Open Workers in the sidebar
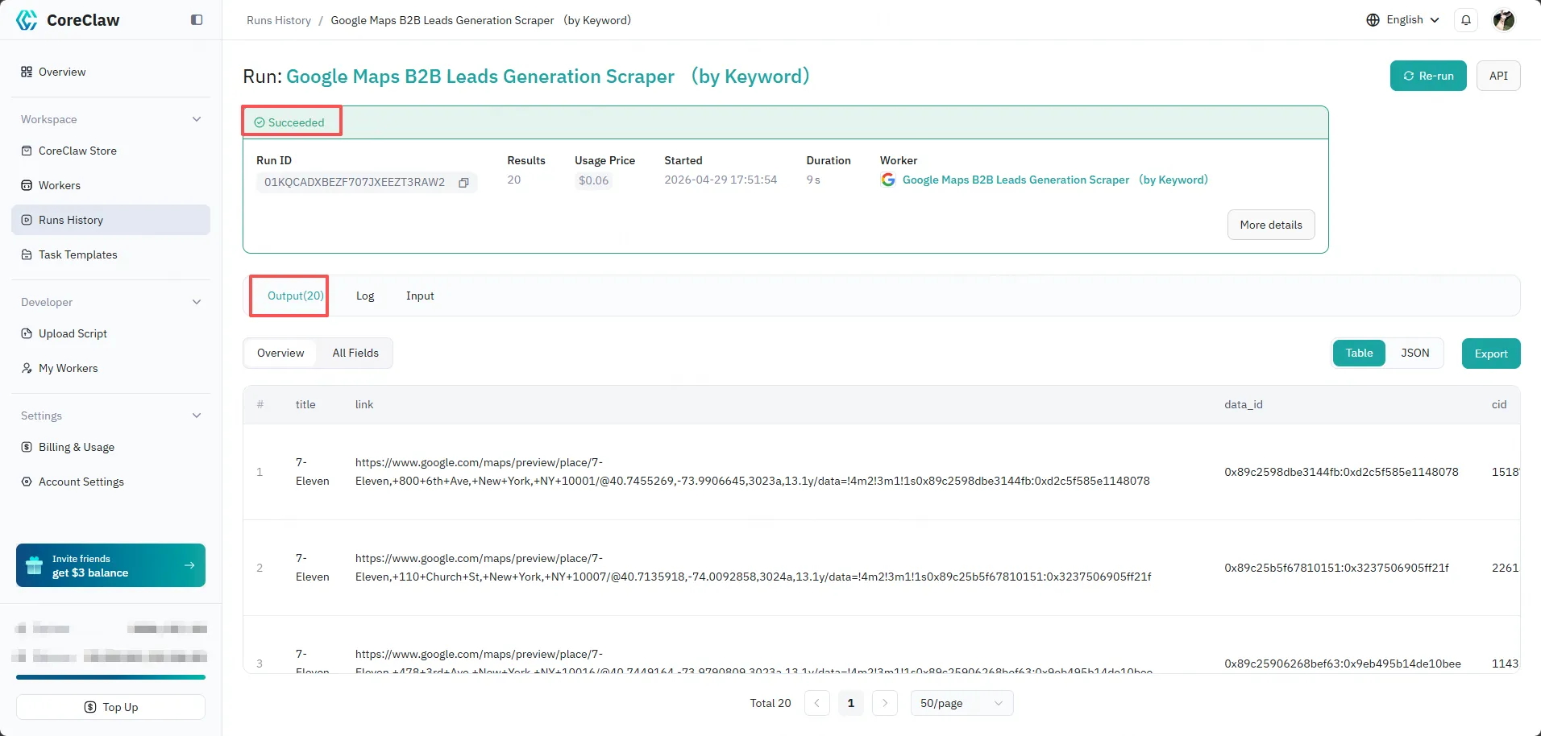The width and height of the screenshot is (1541, 736). click(110, 185)
